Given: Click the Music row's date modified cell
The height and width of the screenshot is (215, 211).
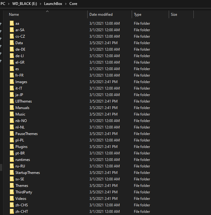Looking at the screenshot, I should click(x=103, y=114).
